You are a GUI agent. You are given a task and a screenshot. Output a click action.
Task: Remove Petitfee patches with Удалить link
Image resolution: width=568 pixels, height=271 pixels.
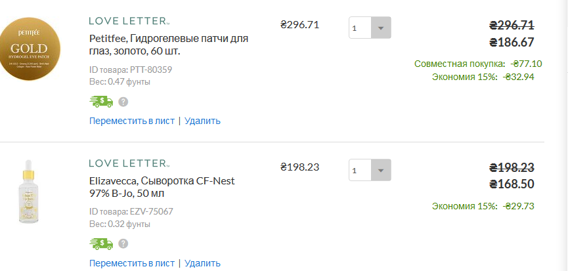click(202, 121)
